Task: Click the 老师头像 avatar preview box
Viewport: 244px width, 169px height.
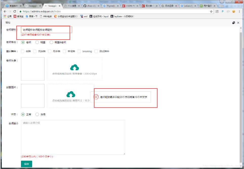Action: [x=33, y=69]
